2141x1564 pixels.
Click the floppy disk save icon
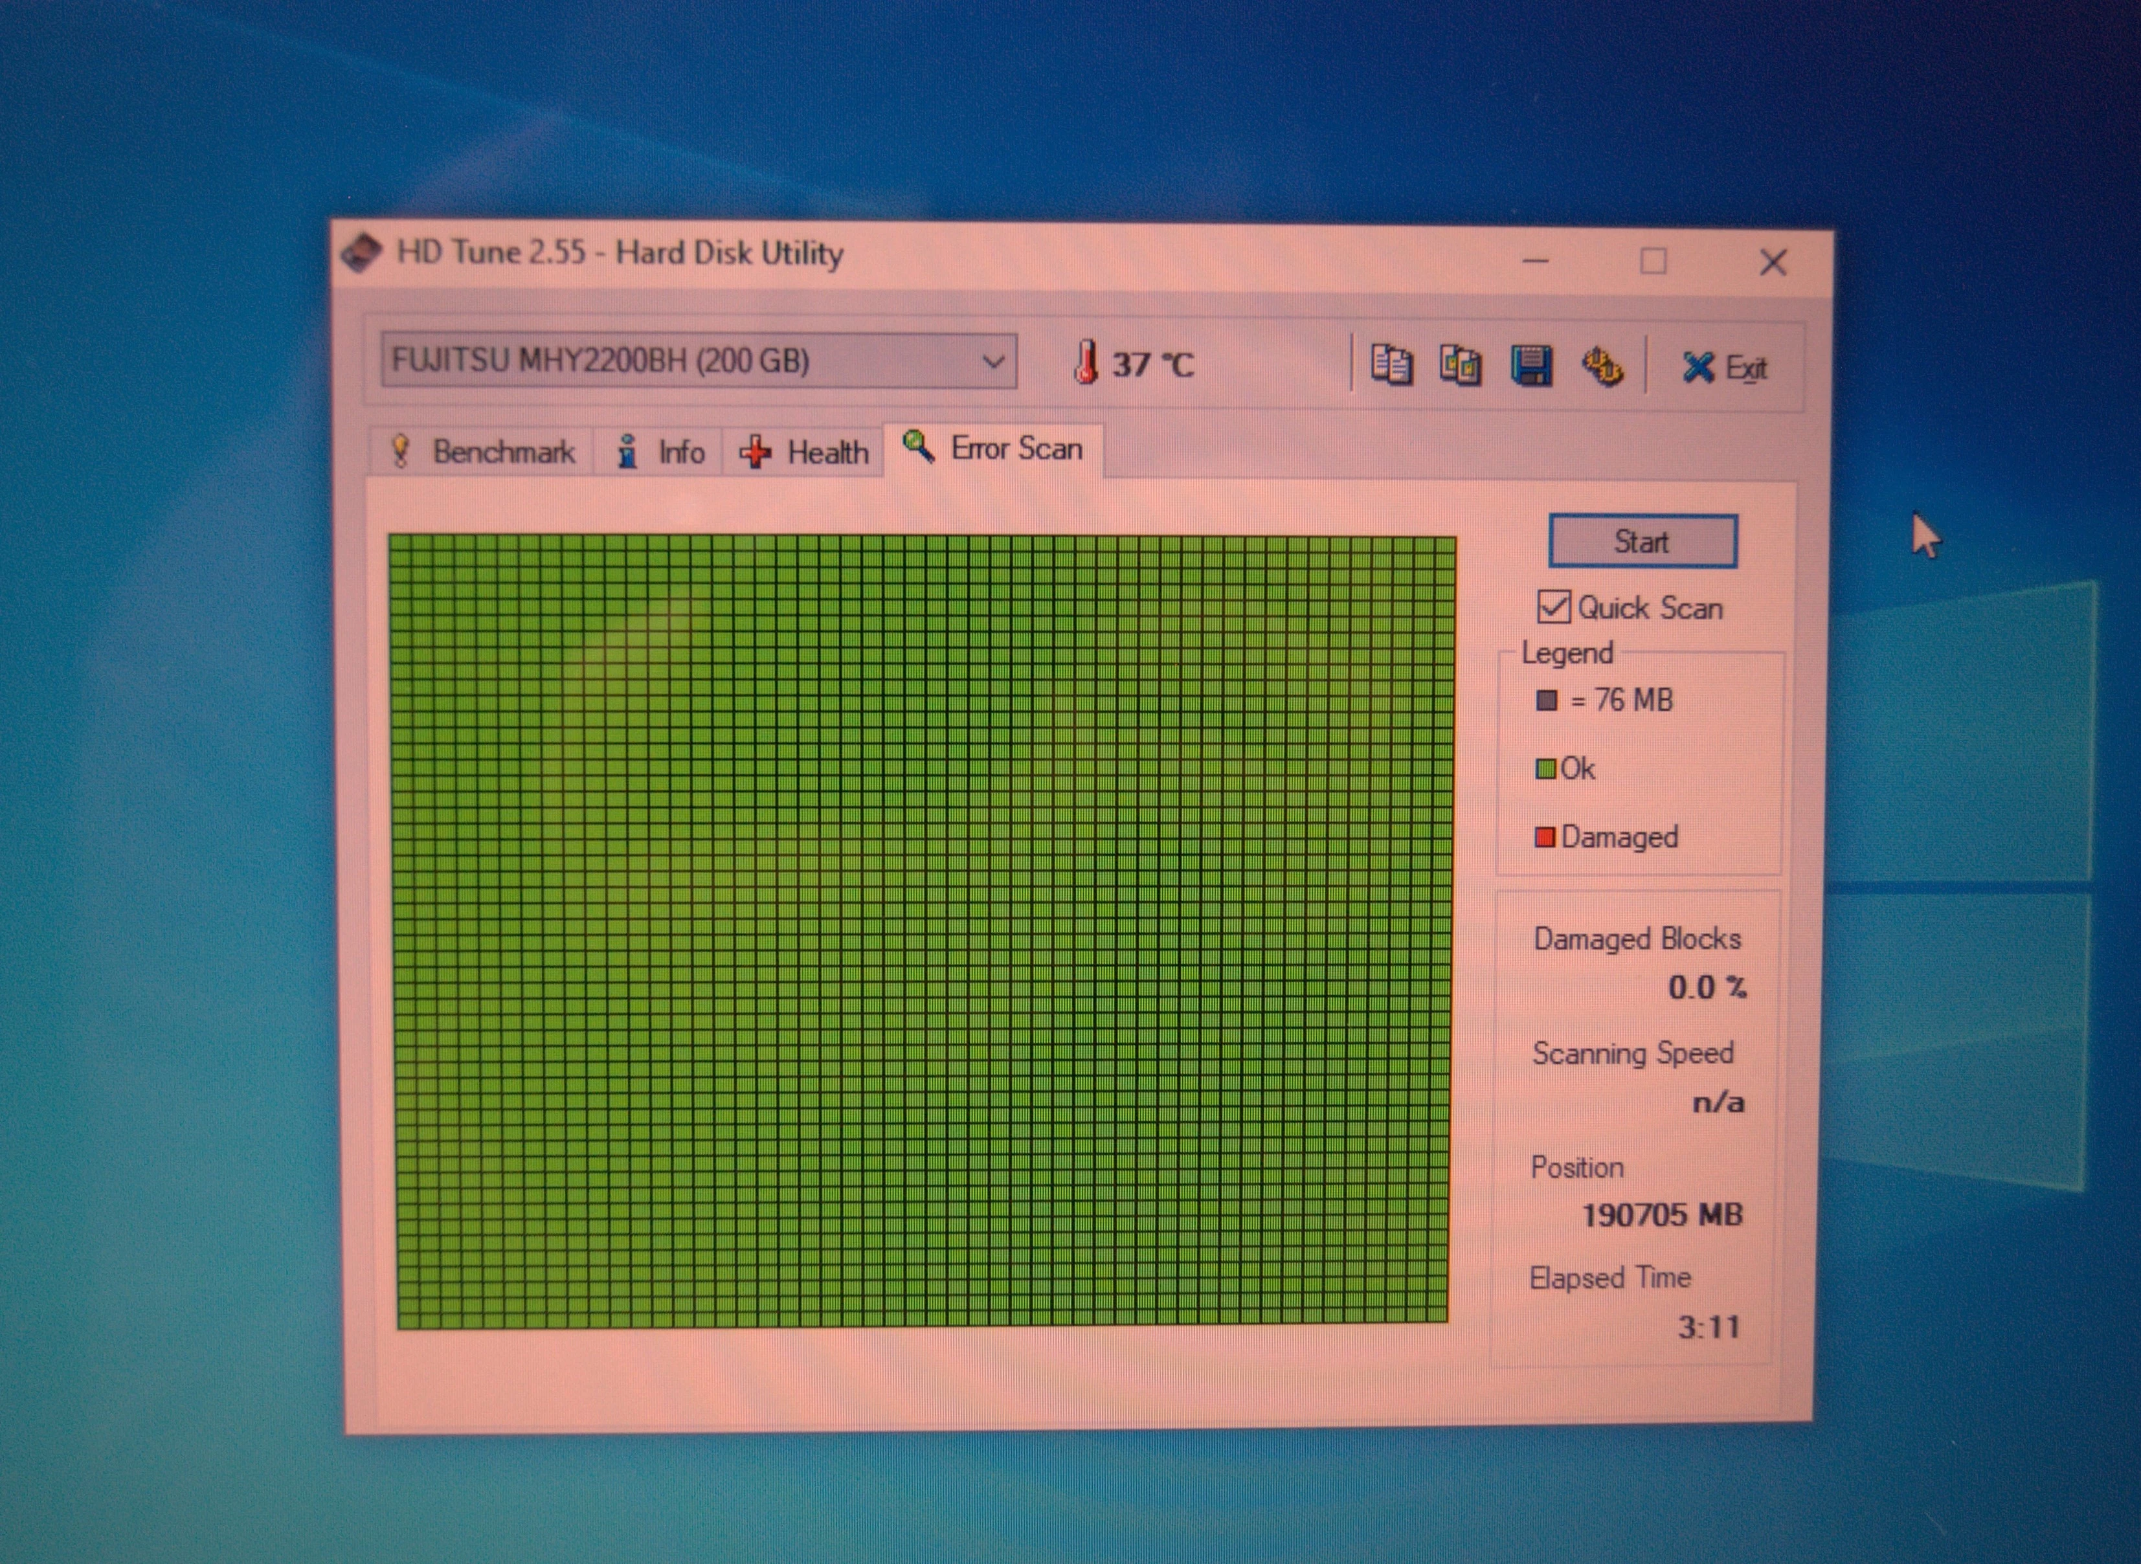pos(1531,366)
